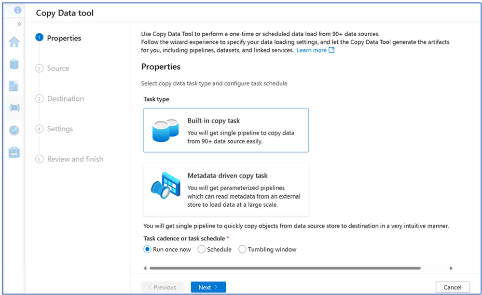Click the Previous button
Screen dimensions: 482x295
(x=162, y=287)
